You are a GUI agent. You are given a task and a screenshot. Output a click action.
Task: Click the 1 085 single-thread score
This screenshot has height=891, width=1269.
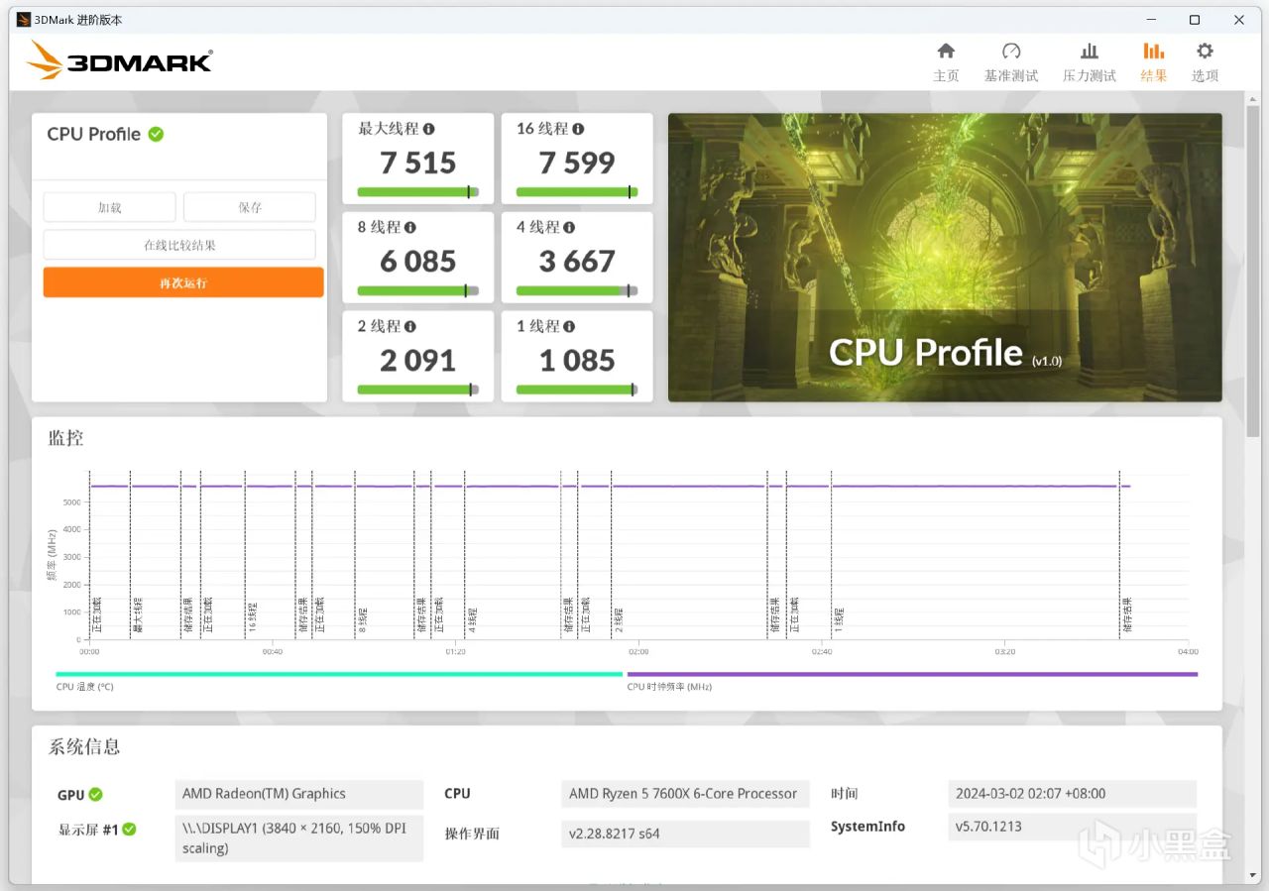coord(577,361)
